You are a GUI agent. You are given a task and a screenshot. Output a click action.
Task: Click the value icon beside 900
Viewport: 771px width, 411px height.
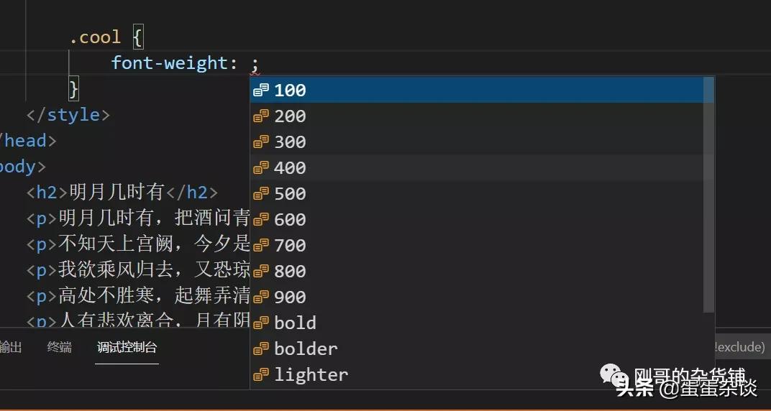[261, 297]
